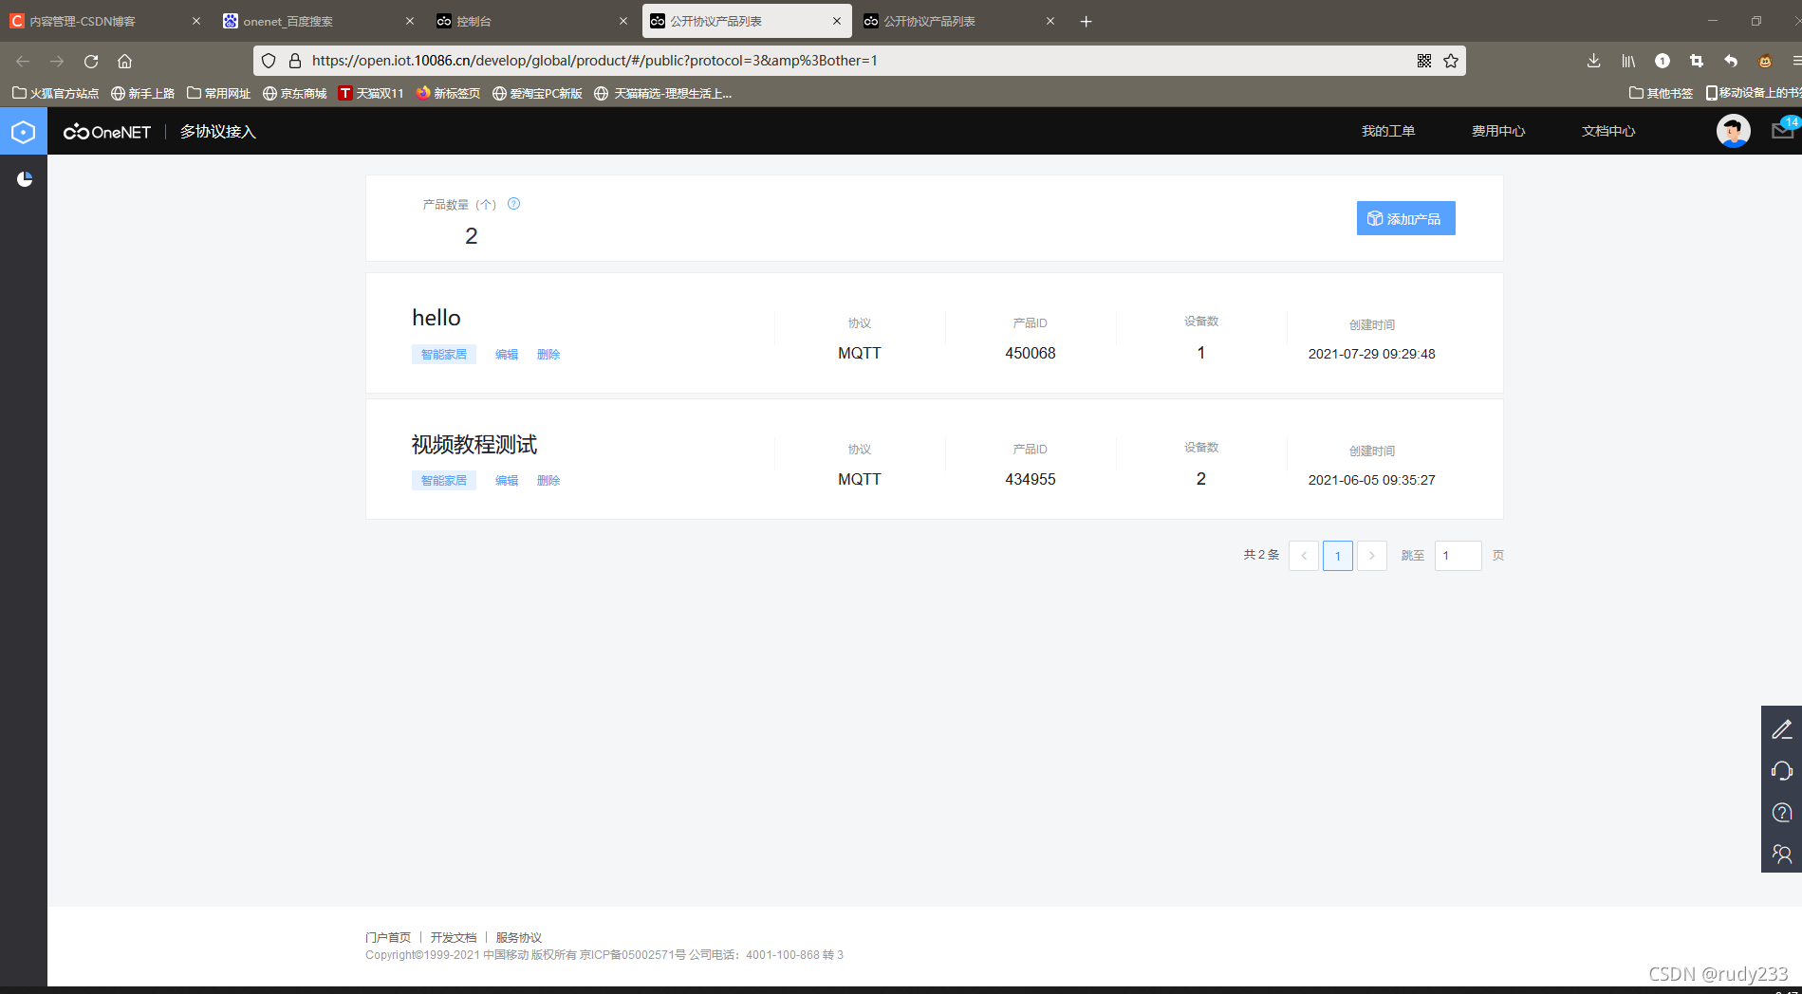Viewport: 1802px width, 994px height.
Task: Open the customer service headset icon
Action: click(x=1781, y=771)
